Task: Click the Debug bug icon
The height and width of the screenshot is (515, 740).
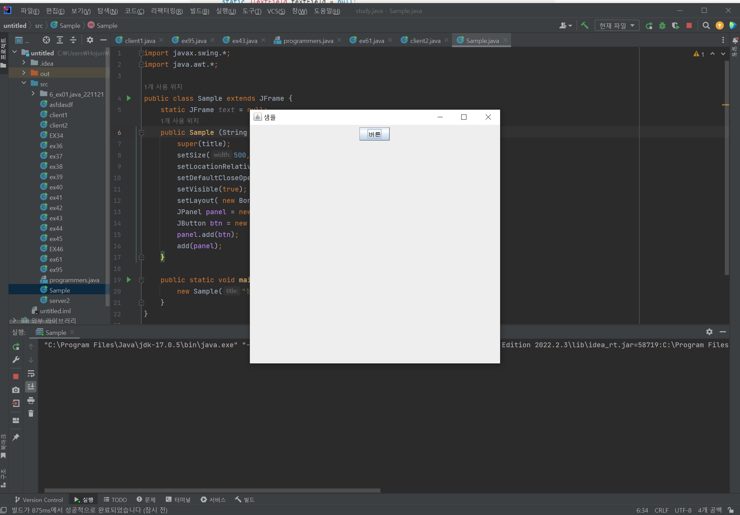Action: click(x=662, y=25)
